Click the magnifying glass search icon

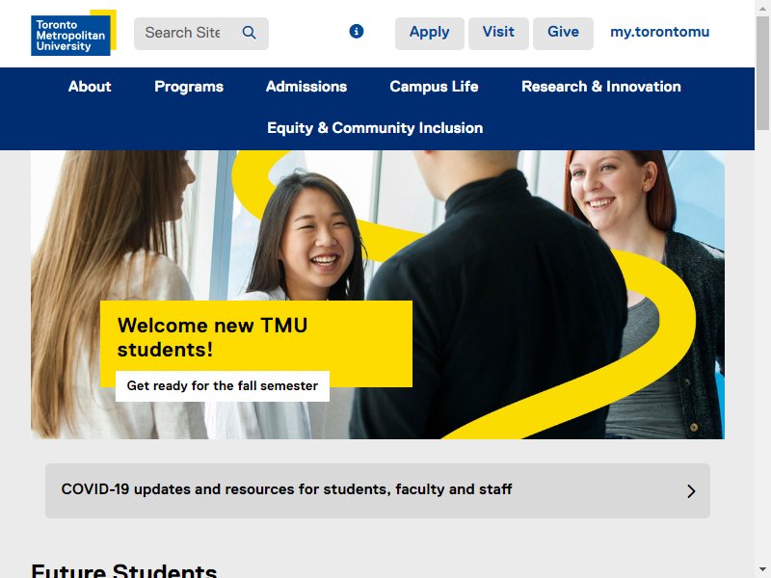click(x=250, y=33)
